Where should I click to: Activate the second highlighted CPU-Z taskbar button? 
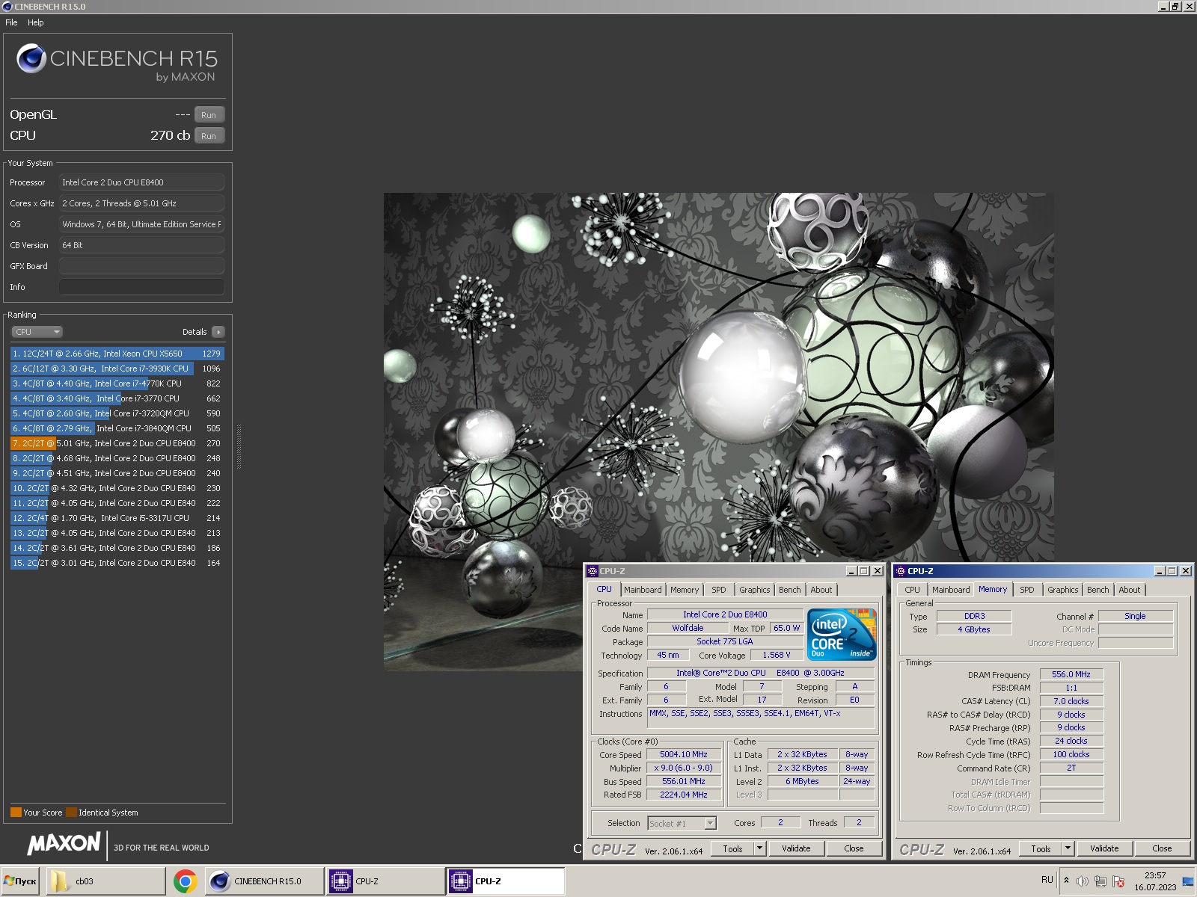pos(506,881)
